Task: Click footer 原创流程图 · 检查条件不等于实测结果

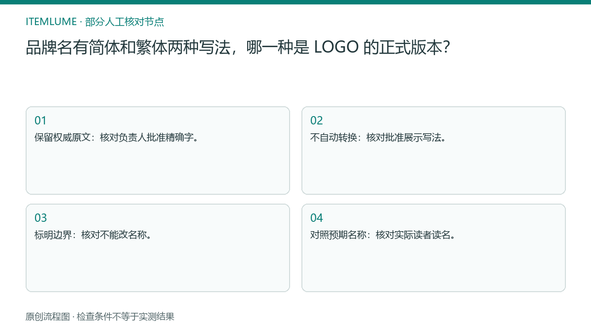Action: 100,317
